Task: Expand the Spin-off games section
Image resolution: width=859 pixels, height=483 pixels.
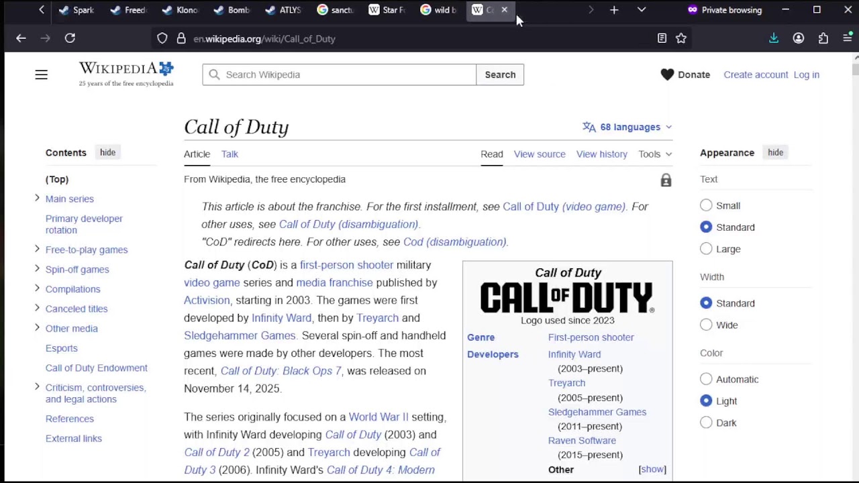Action: click(37, 268)
